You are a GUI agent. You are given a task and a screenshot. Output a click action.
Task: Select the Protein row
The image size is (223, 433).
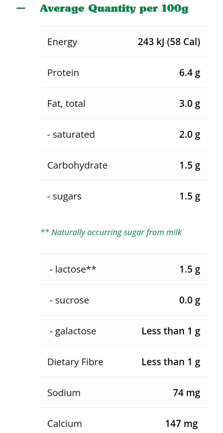coord(124,73)
